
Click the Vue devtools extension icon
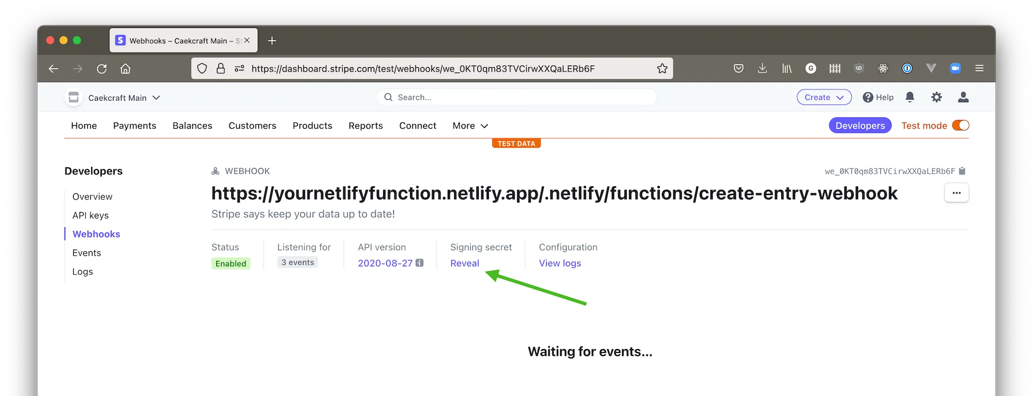tap(931, 68)
